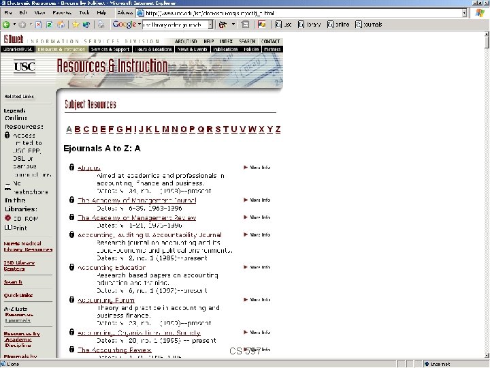Click the Google toolbar 'journals' search term button

pyautogui.click(x=369, y=25)
